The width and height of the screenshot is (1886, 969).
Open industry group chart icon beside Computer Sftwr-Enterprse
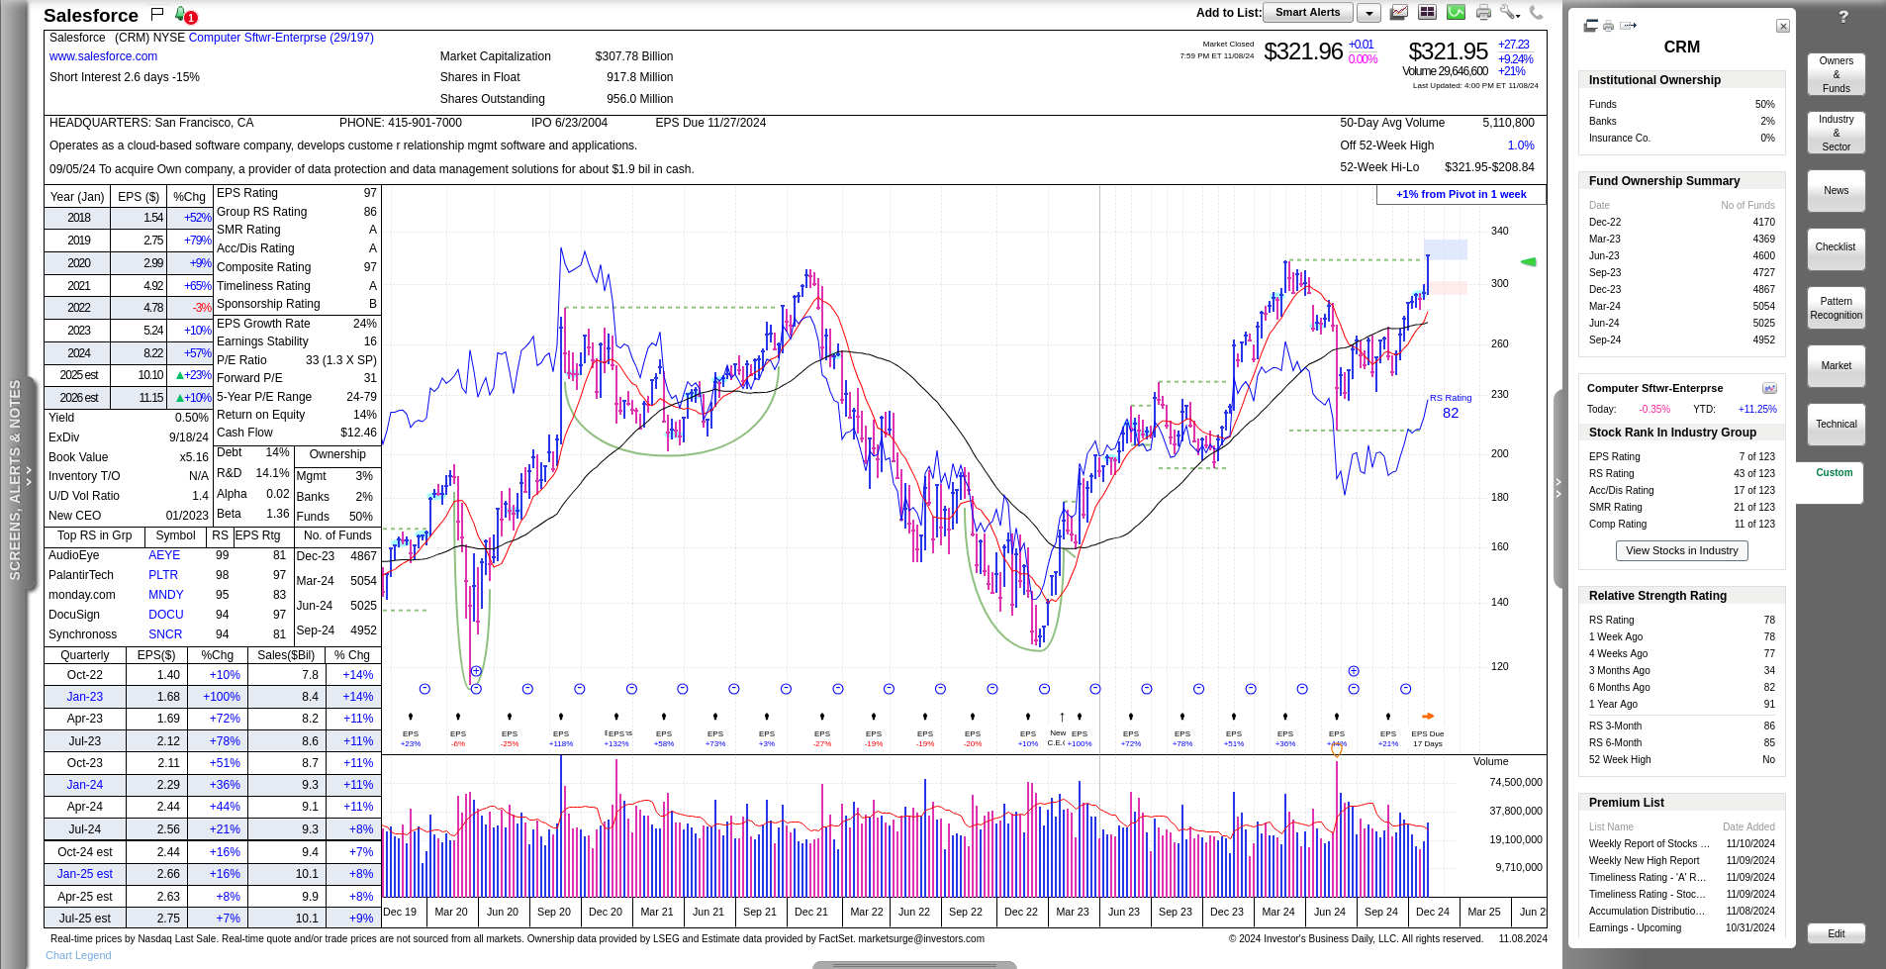click(x=1769, y=388)
